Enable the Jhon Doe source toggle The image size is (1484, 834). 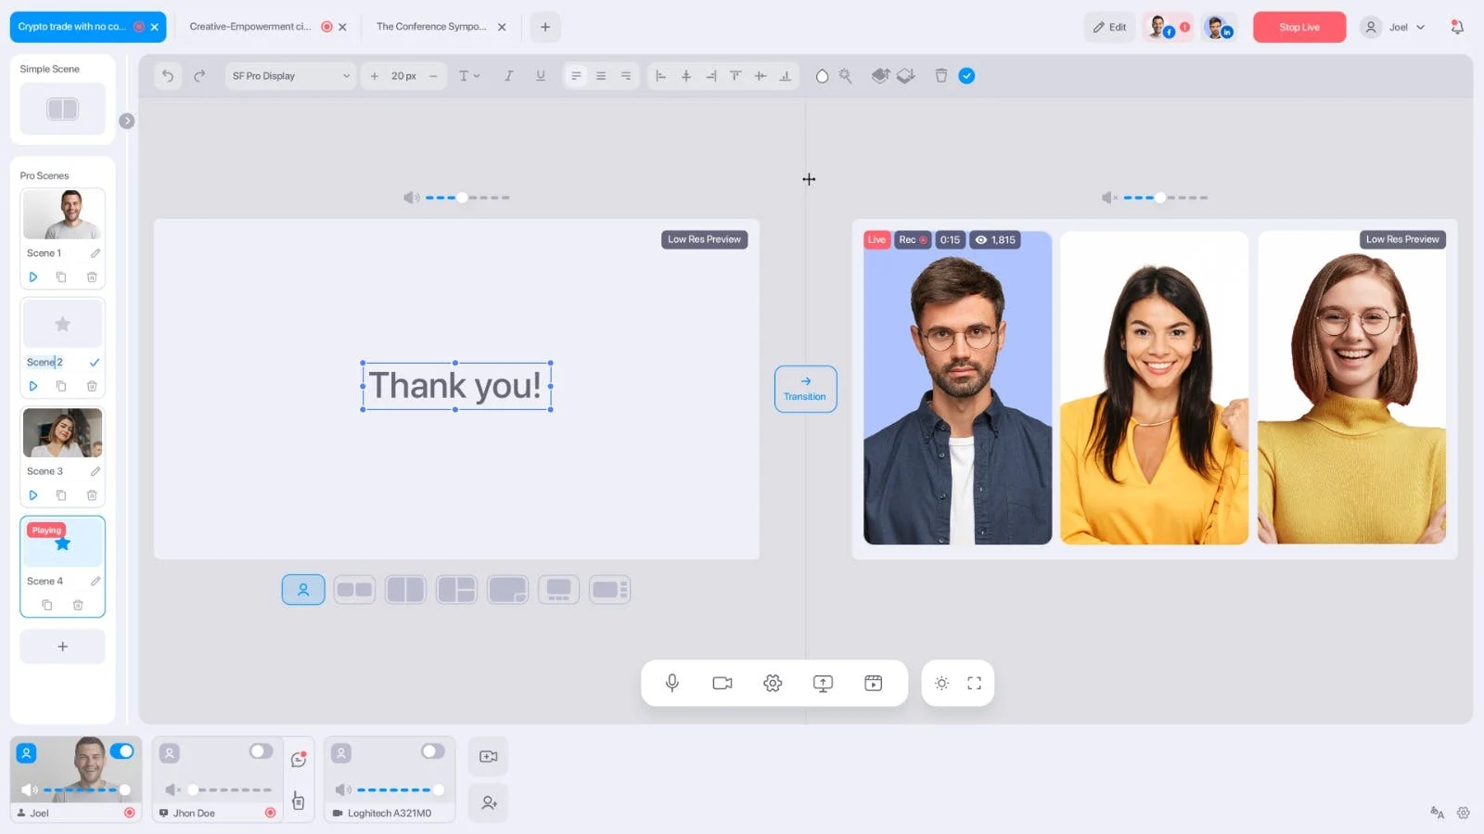(261, 751)
